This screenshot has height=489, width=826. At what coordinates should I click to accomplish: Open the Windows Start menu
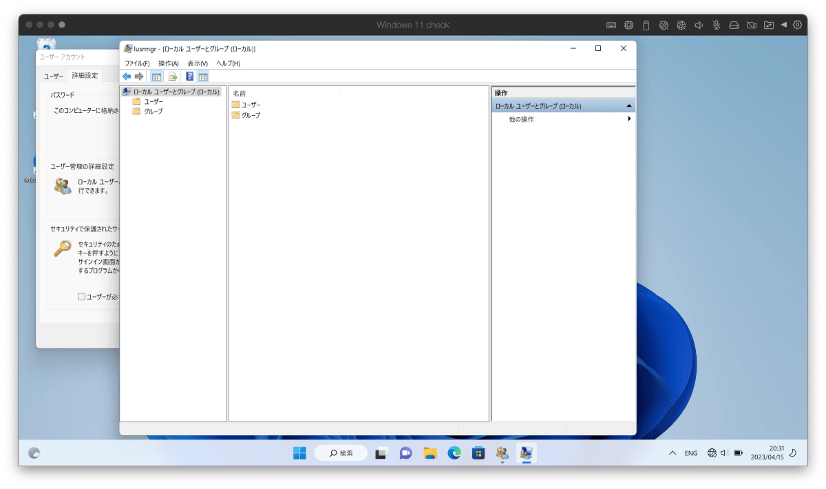tap(300, 453)
